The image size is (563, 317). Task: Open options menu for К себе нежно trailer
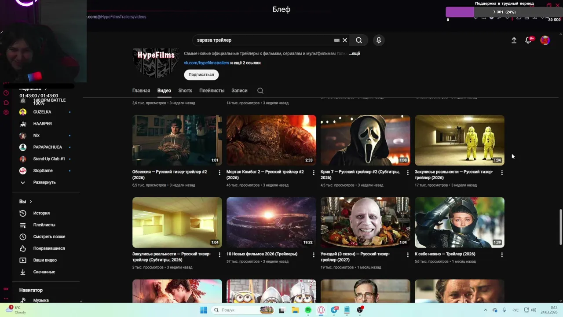tap(502, 255)
